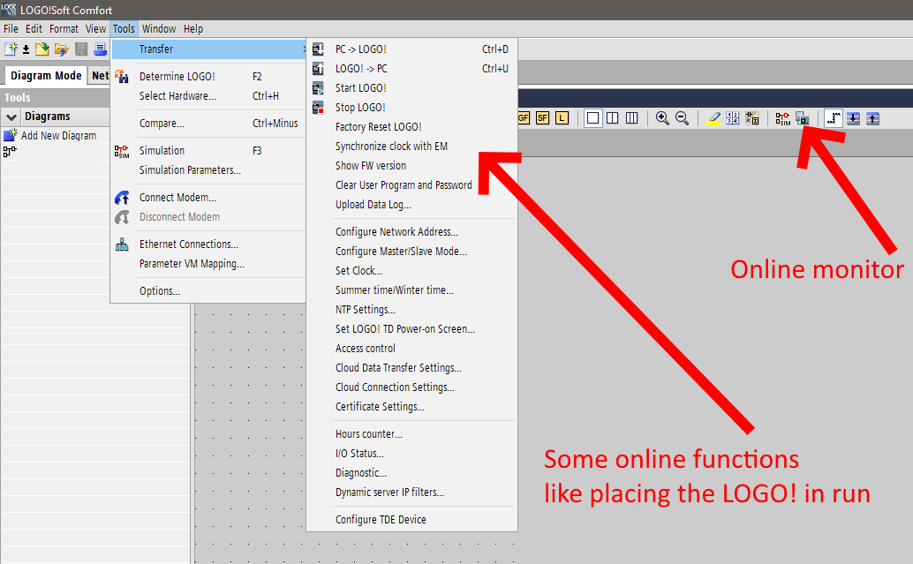Toggle the two-pane split view button

[613, 118]
